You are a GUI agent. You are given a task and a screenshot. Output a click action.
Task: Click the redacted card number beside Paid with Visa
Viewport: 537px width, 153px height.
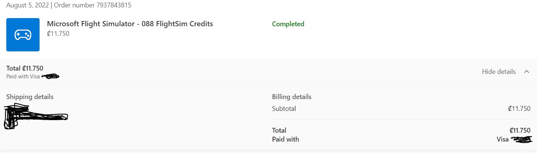pos(51,76)
